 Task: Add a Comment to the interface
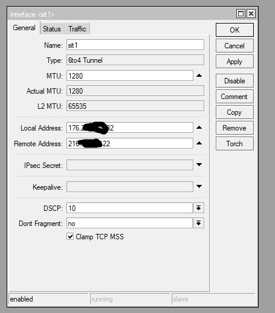(x=235, y=97)
